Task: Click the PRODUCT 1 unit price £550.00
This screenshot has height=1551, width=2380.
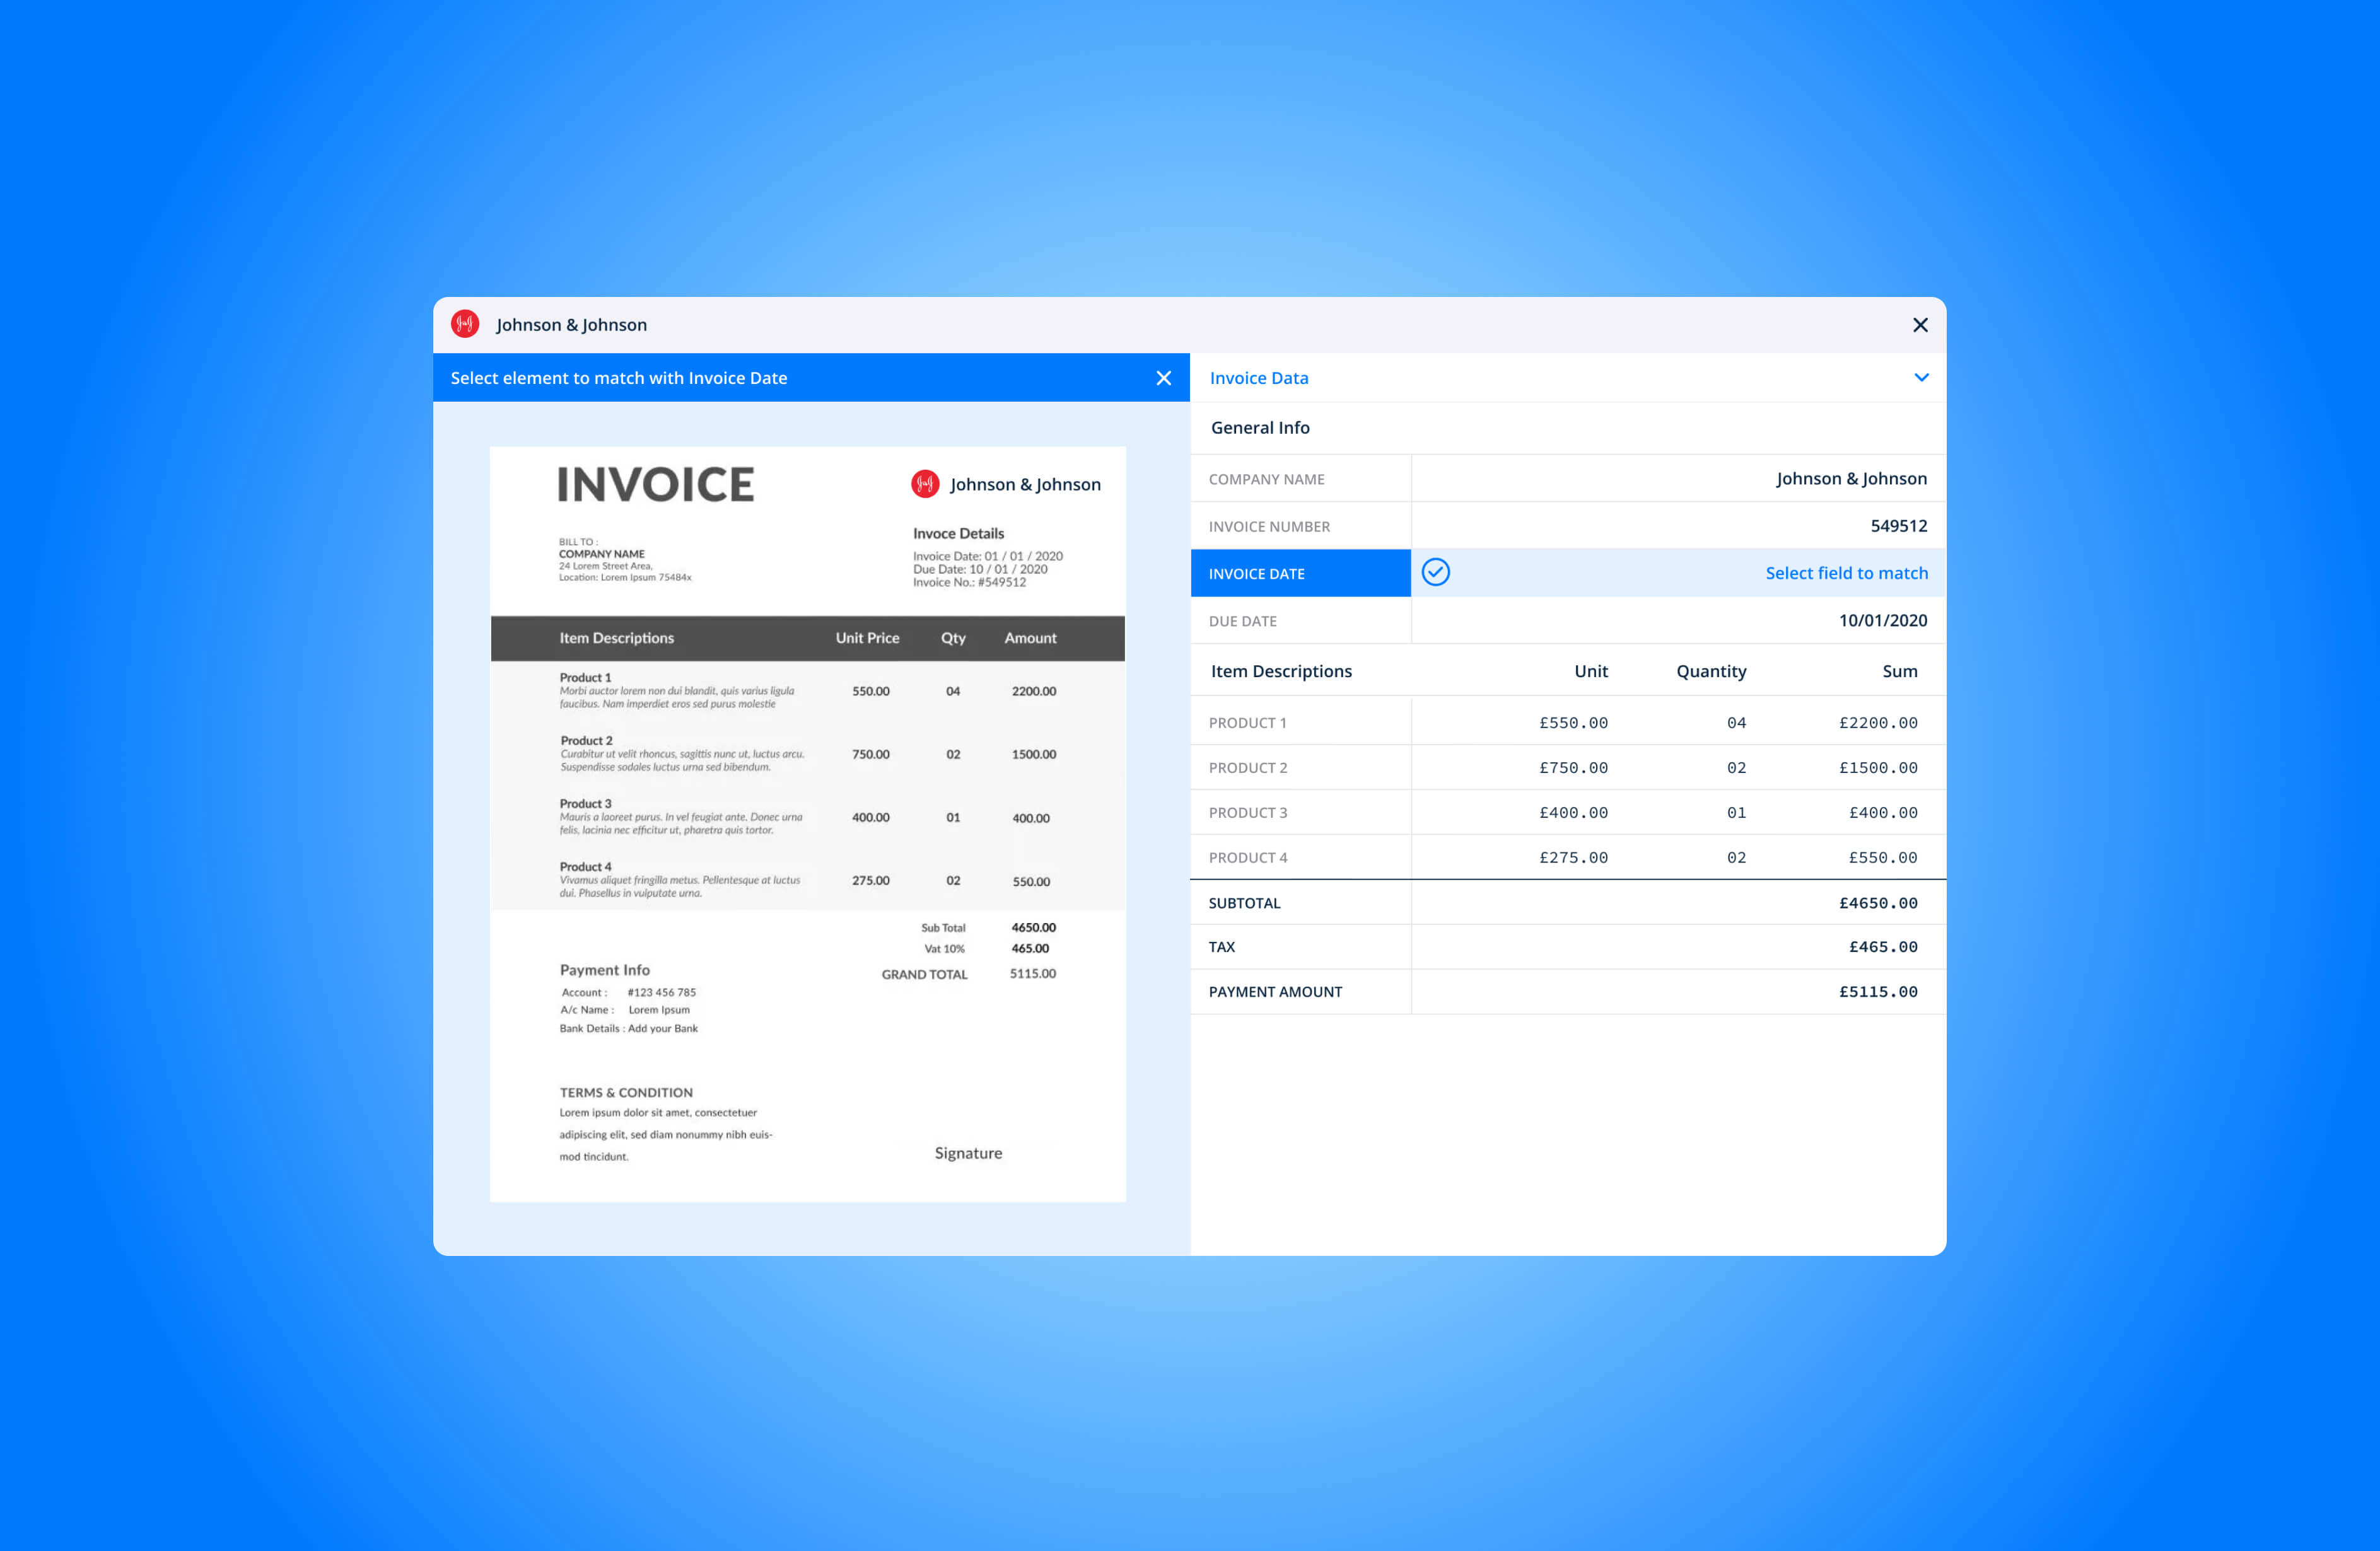Action: point(1573,723)
